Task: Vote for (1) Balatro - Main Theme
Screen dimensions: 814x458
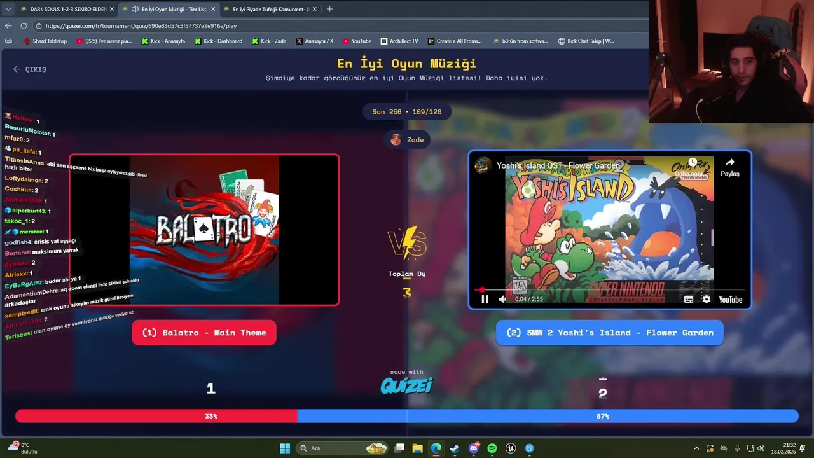Action: [204, 333]
